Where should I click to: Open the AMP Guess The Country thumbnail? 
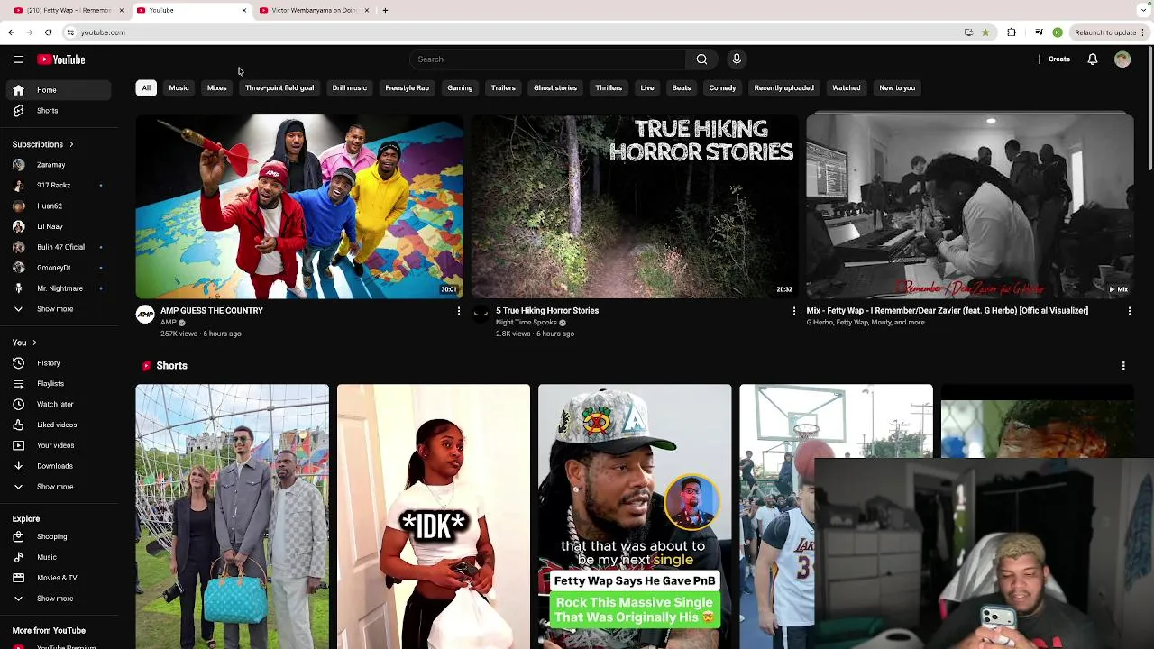pos(299,206)
